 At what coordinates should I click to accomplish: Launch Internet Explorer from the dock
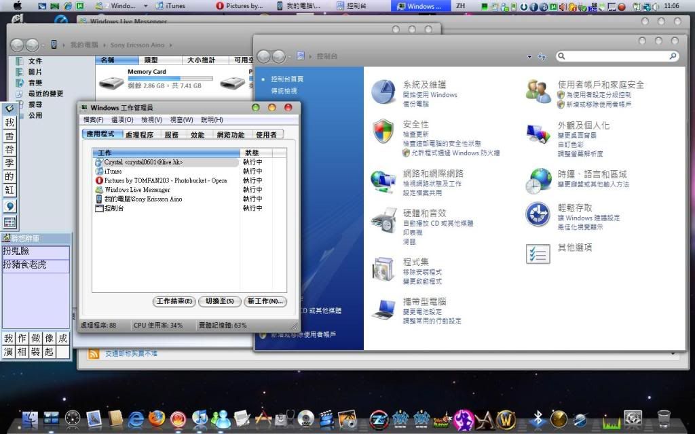136,418
